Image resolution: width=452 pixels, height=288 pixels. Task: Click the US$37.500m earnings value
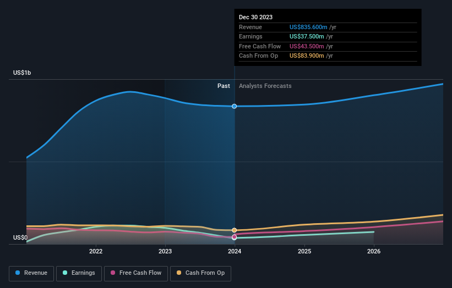click(x=307, y=36)
